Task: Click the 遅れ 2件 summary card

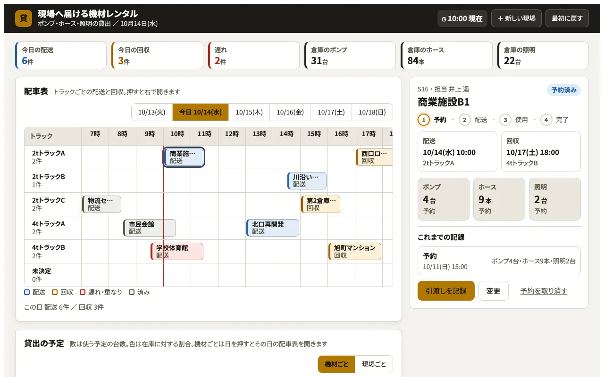Action: 254,55
